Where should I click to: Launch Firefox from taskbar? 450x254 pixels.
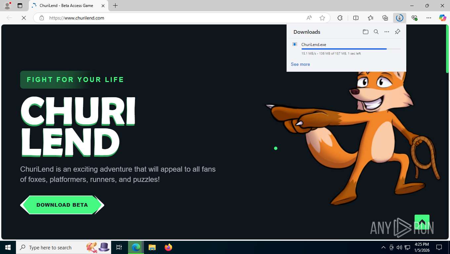(x=168, y=247)
